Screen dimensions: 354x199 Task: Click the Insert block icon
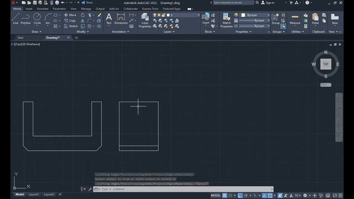(x=206, y=19)
